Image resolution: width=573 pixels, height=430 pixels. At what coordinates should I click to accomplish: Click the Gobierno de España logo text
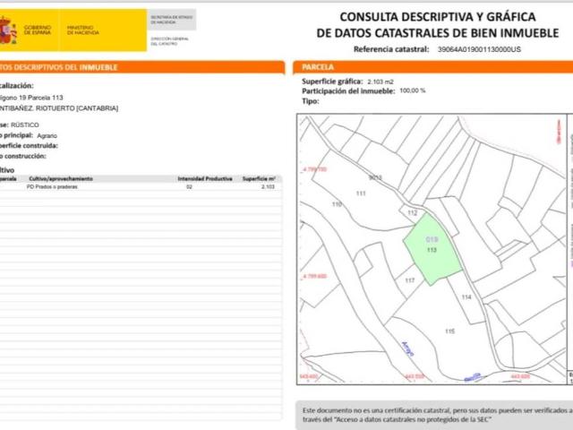[37, 30]
